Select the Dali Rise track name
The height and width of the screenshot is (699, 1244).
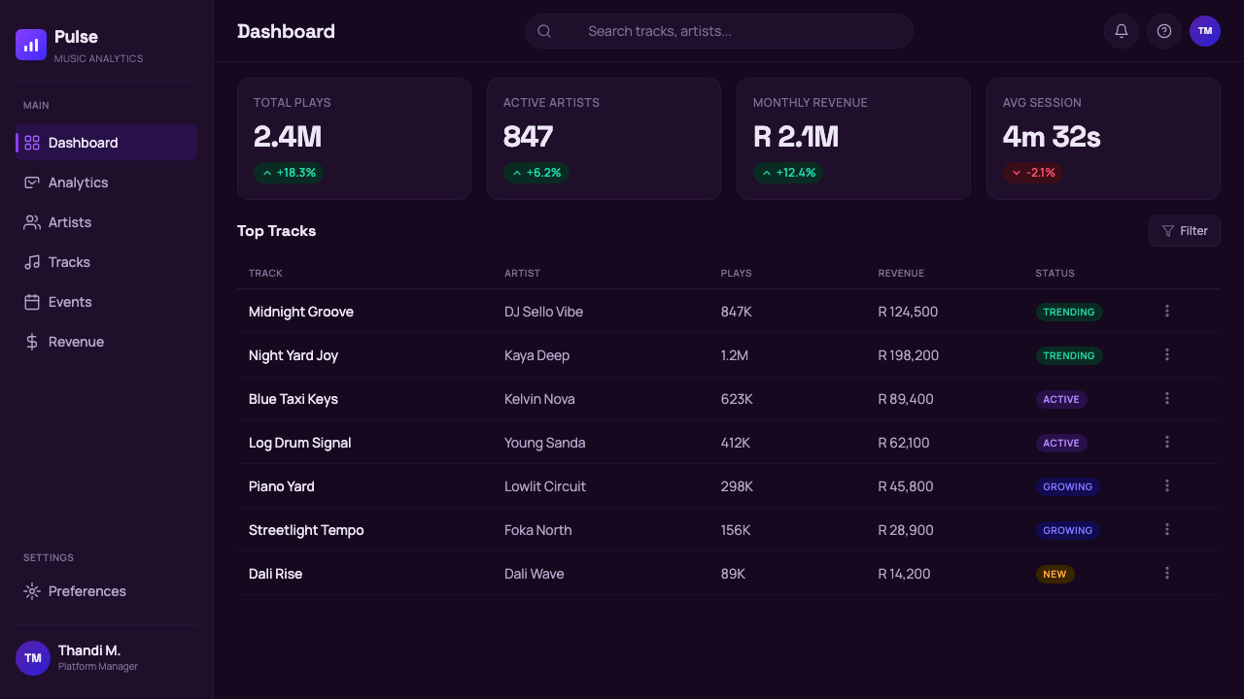(x=275, y=574)
